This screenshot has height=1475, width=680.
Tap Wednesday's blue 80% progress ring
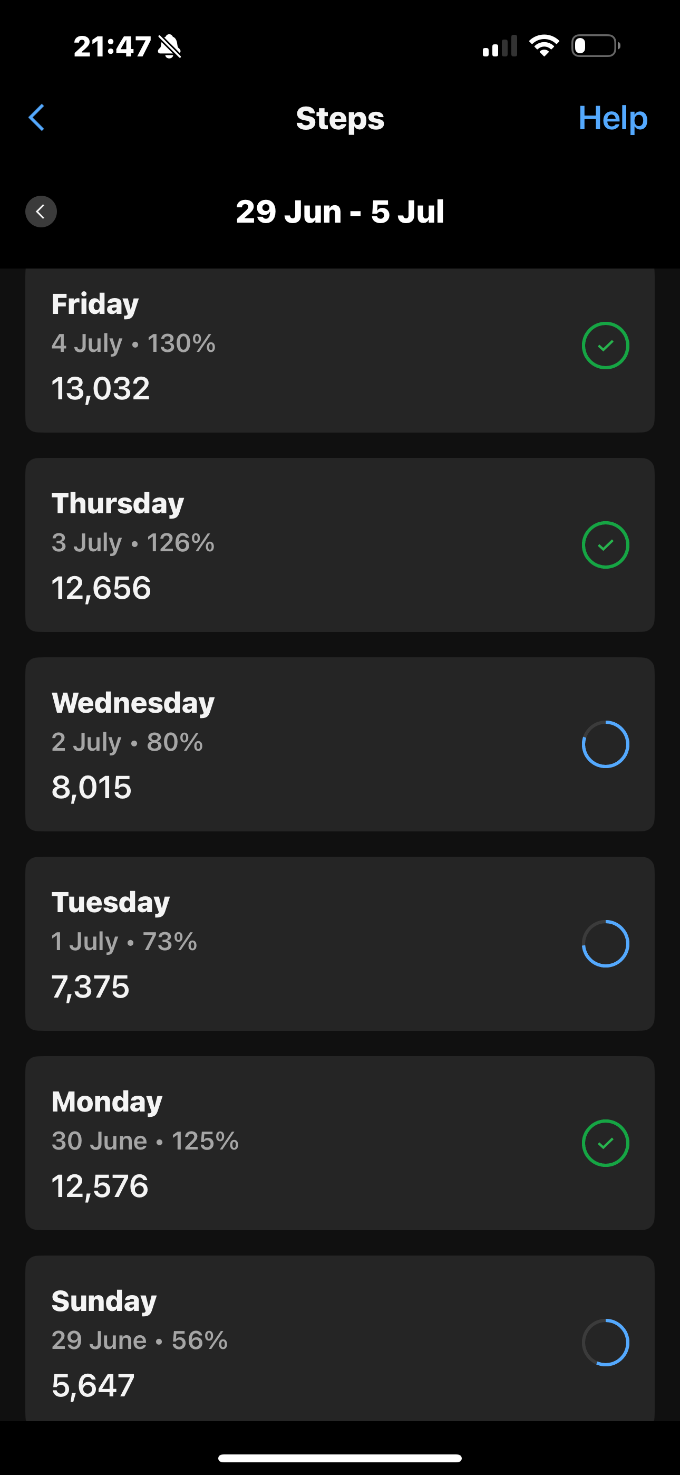coord(605,744)
